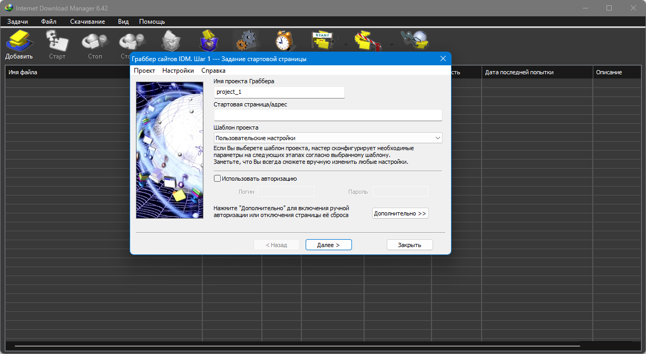This screenshot has height=354, width=646.
Task: Open the Задачи menu
Action: click(18, 22)
